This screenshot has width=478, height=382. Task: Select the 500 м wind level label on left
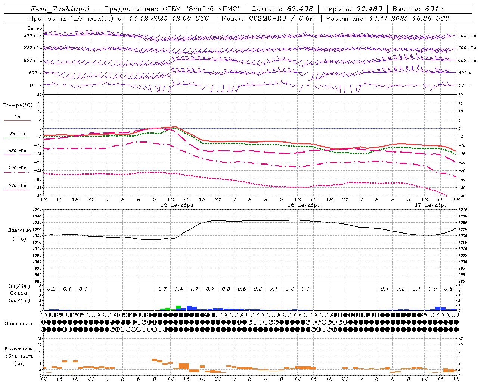tap(35, 73)
